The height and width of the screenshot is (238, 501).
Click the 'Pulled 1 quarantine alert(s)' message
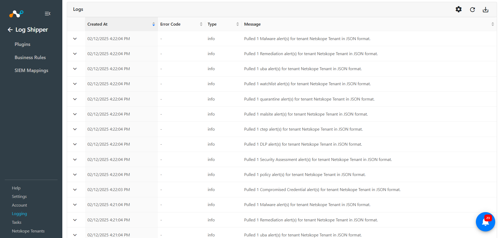309,99
